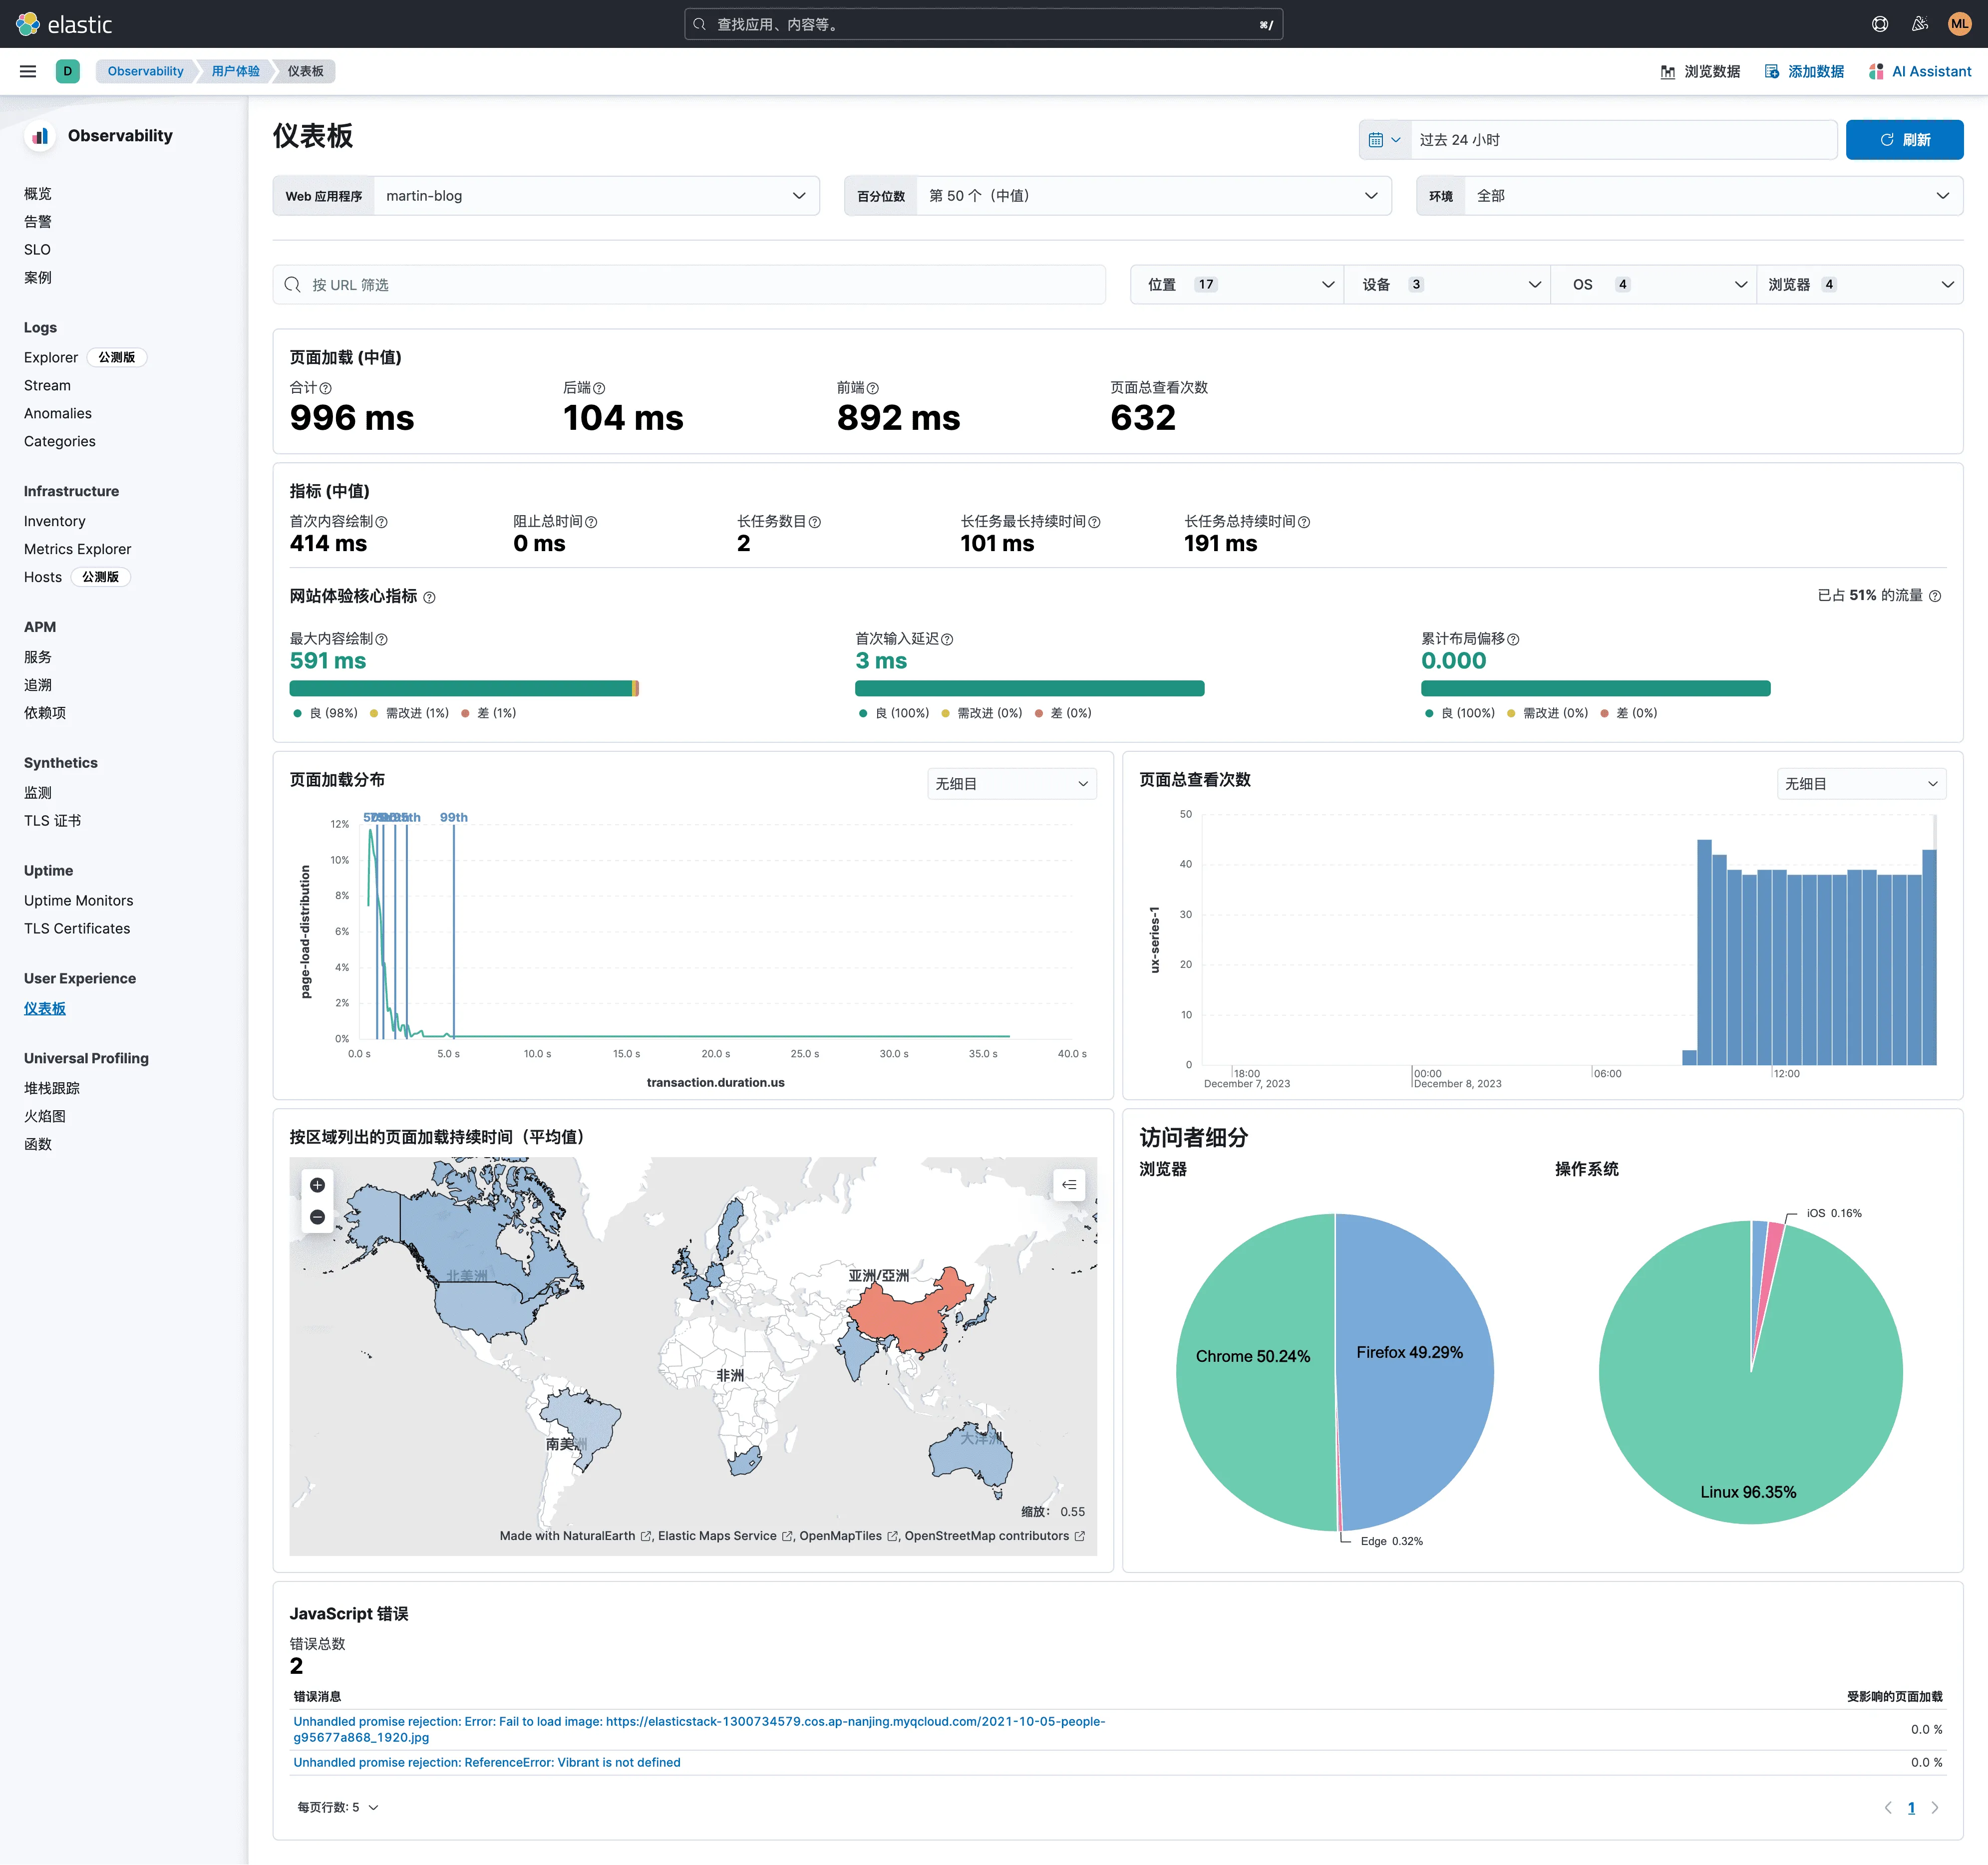1988x1865 pixels.
Task: Click info icon next to 网站体验核心指标
Action: (x=429, y=598)
